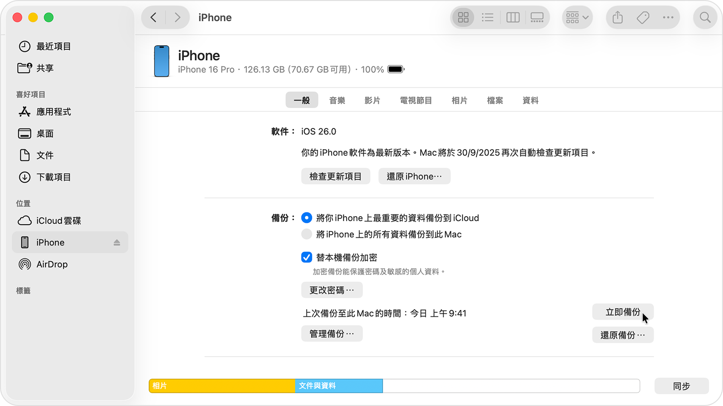Switch to the 相片 tab
Screen dimensions: 723x406
pos(460,100)
